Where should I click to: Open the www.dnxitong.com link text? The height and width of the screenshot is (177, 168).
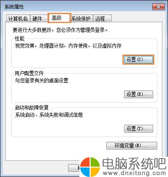click(x=134, y=173)
